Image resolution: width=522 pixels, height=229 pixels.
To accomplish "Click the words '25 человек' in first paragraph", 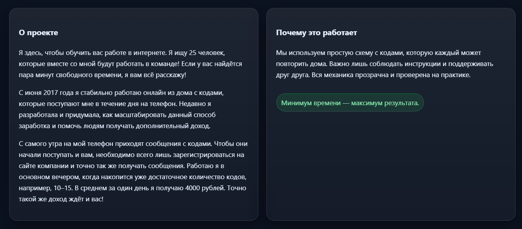I will (208, 53).
